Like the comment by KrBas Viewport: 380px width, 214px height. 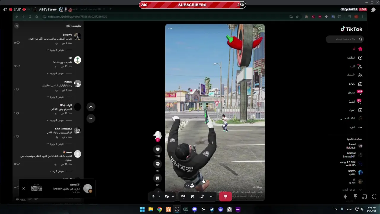[18, 90]
